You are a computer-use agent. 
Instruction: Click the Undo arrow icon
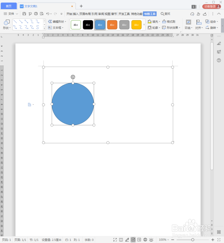(48, 14)
